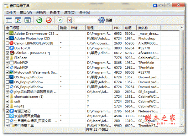Click the soft folder icon
This screenshot has width=188, height=136.
pos(12,101)
